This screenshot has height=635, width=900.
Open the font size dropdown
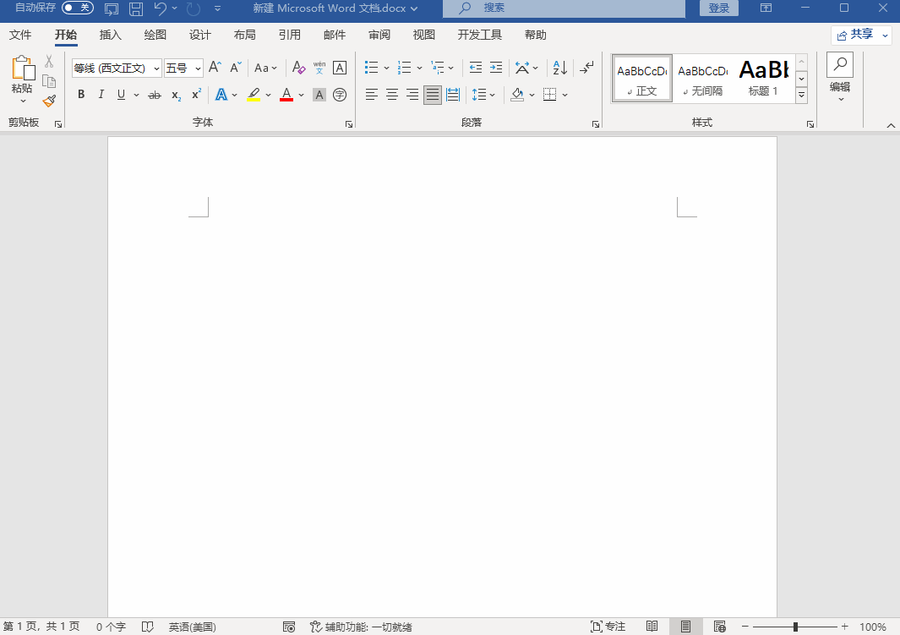(x=199, y=68)
